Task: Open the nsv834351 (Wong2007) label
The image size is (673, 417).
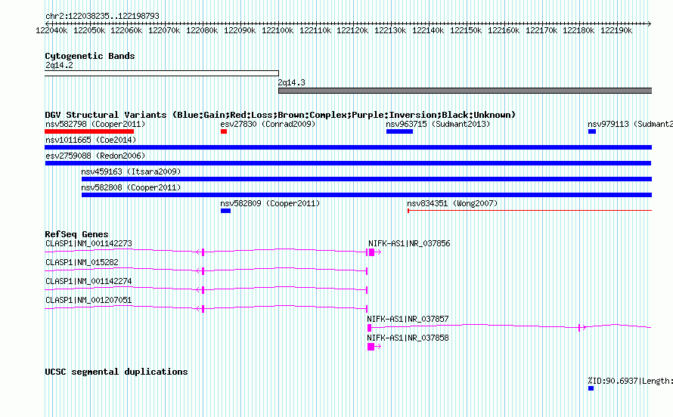Action: click(452, 203)
